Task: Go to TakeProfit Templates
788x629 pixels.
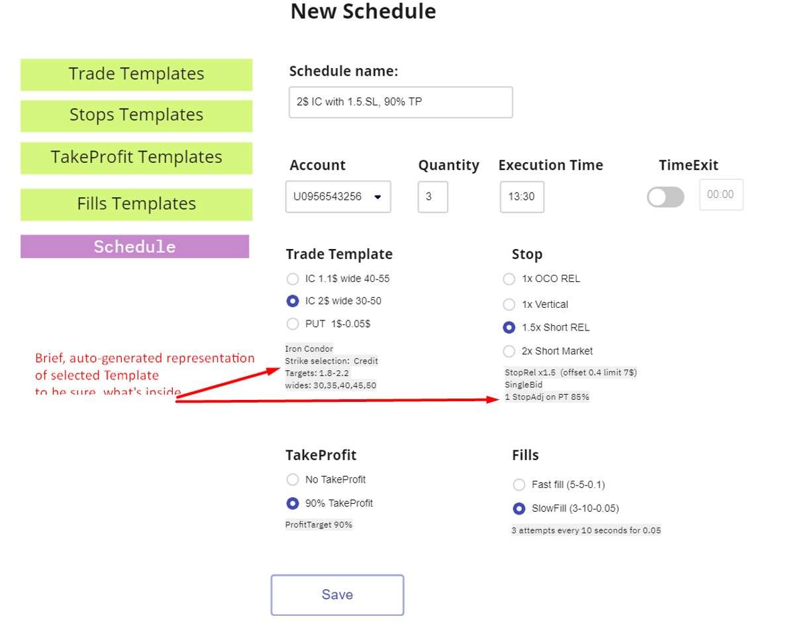Action: pyautogui.click(x=136, y=158)
